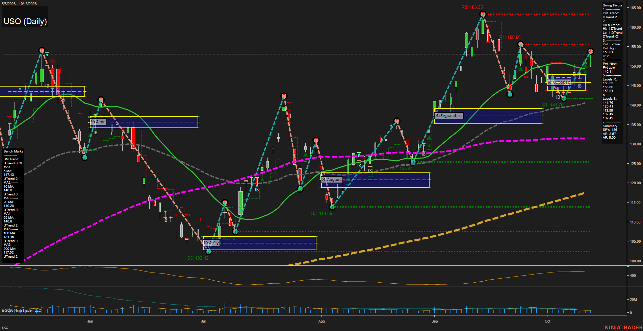This screenshot has height=331, width=643.
Task: Click the M:September monthly session label
Action: click(448, 116)
